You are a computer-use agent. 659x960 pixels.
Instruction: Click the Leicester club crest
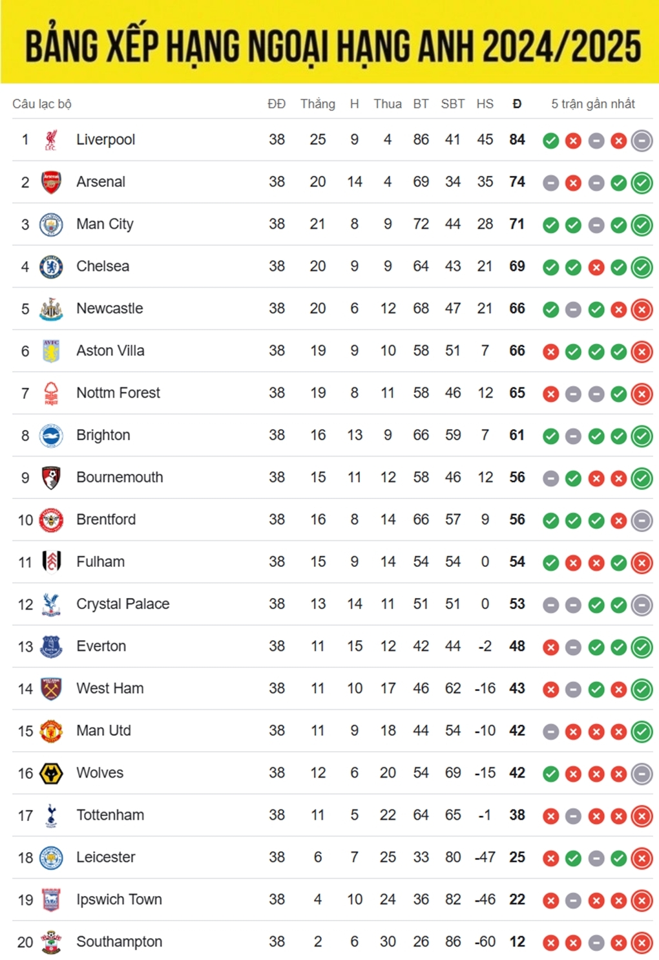tap(51, 858)
